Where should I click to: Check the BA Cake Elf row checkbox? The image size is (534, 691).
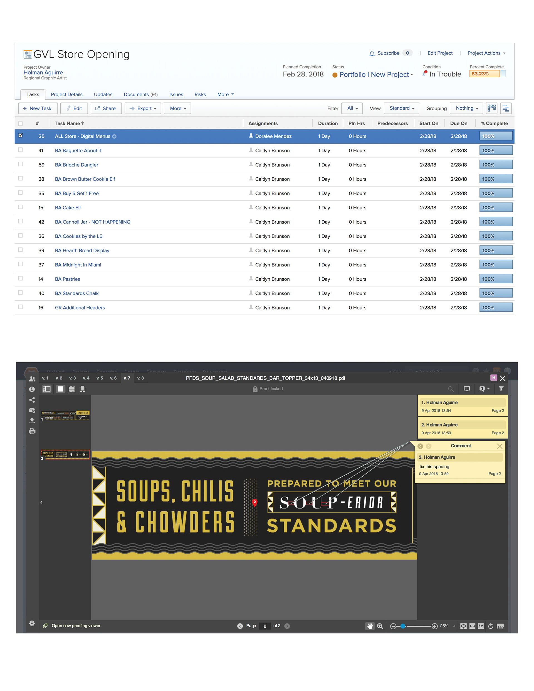pyautogui.click(x=21, y=207)
